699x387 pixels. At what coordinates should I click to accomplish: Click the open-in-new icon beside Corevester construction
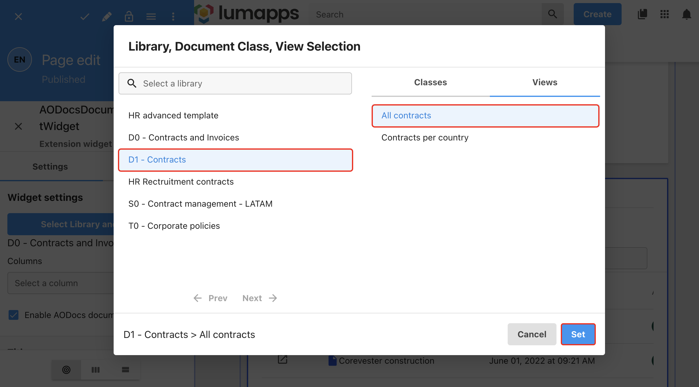click(x=283, y=359)
